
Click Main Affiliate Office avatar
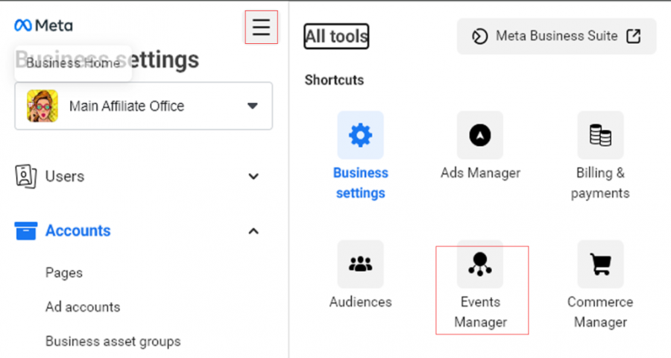42,106
